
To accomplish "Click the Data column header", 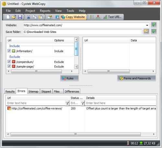I will click(x=142, y=40).
